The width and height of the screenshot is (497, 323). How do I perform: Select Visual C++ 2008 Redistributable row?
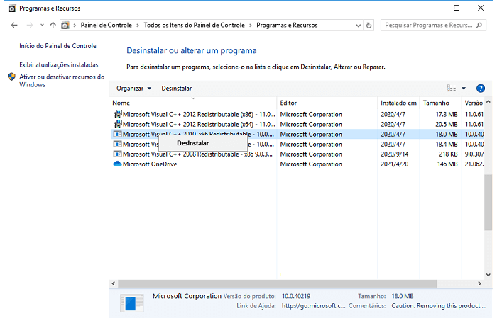click(298, 154)
